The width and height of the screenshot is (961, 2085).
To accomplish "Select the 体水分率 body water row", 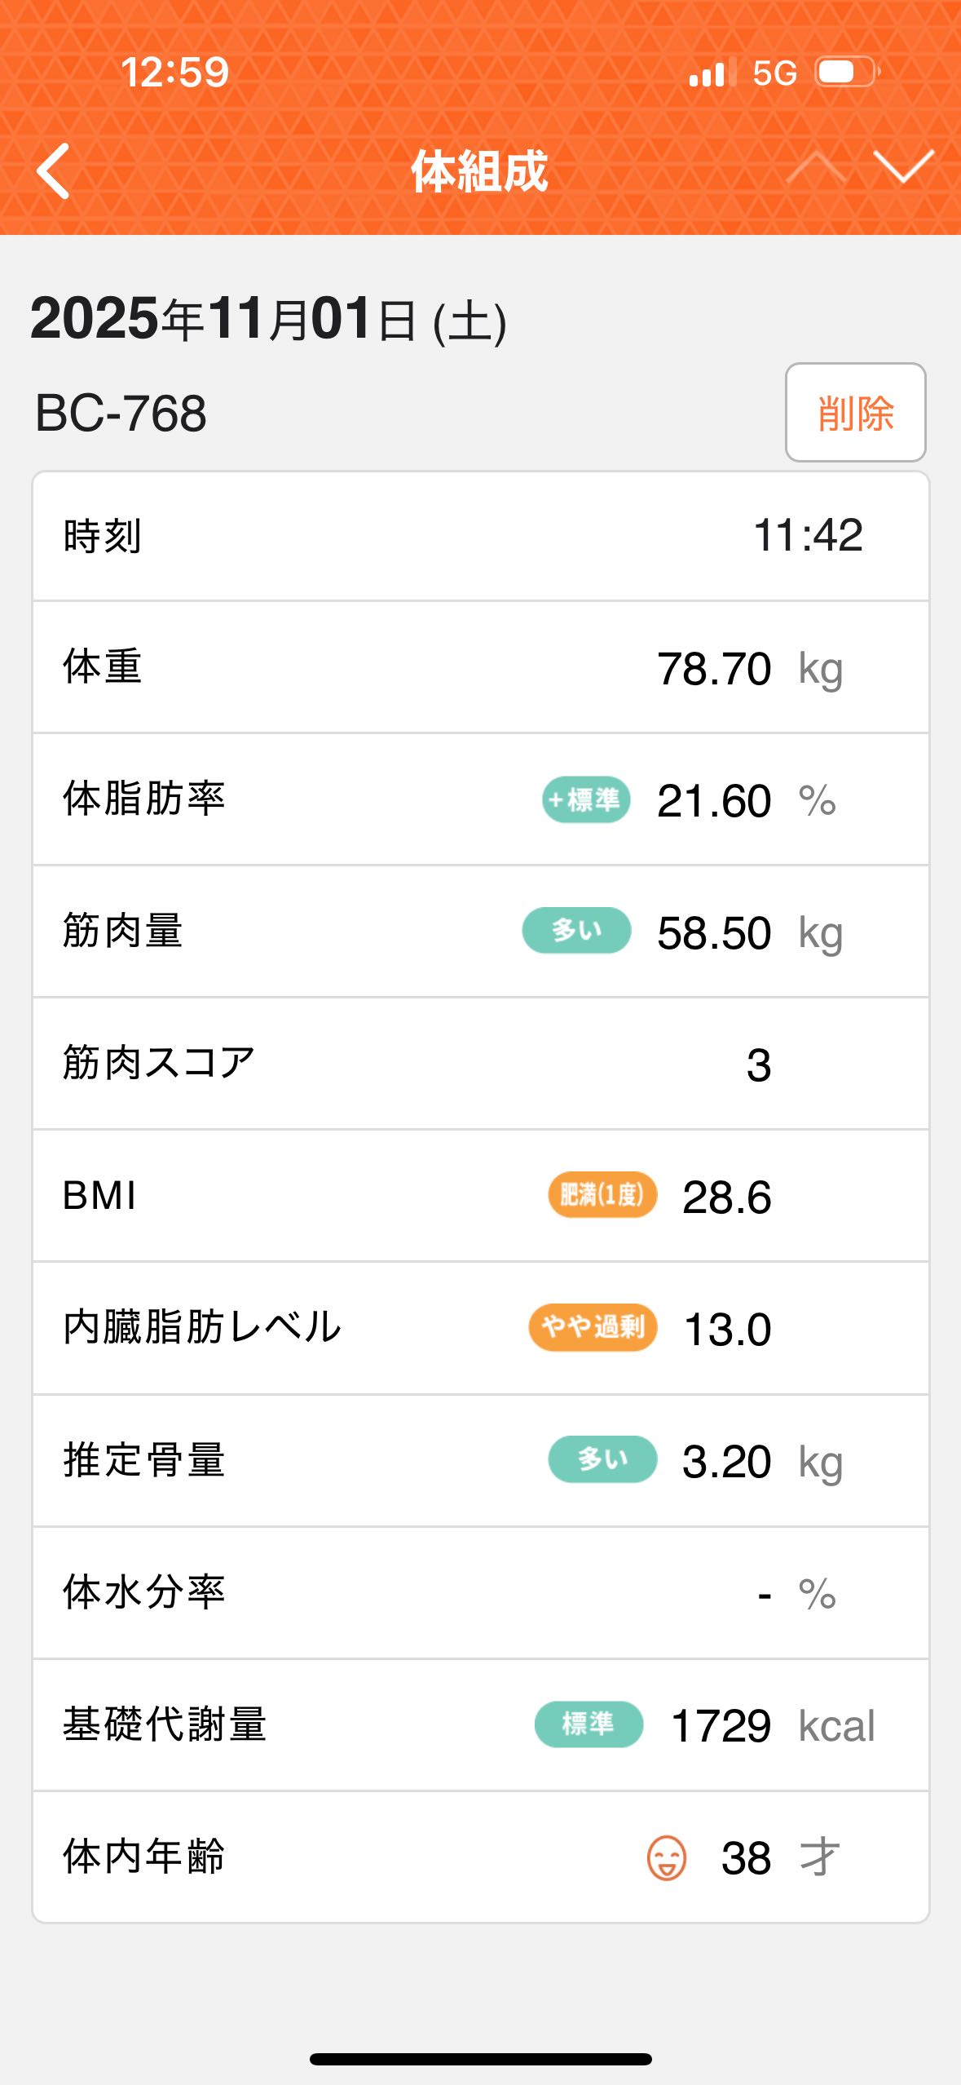I will point(480,1592).
